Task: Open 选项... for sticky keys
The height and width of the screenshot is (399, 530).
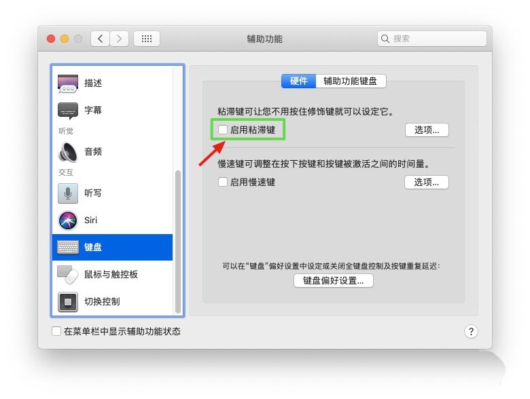Action: [x=427, y=130]
